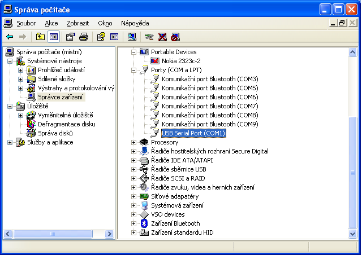The height and width of the screenshot is (255, 362).
Task: Click the Print toolbar icon
Action: (84, 37)
